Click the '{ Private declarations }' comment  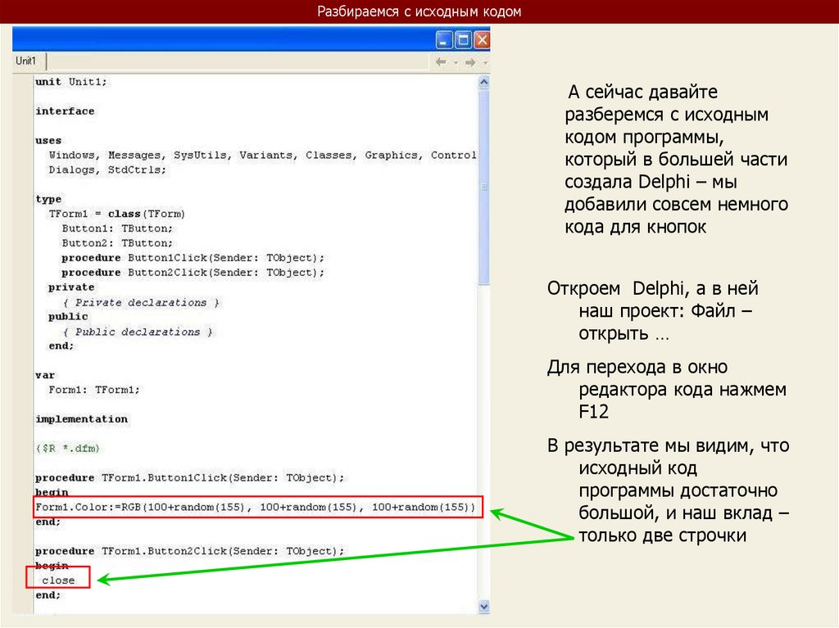[141, 303]
